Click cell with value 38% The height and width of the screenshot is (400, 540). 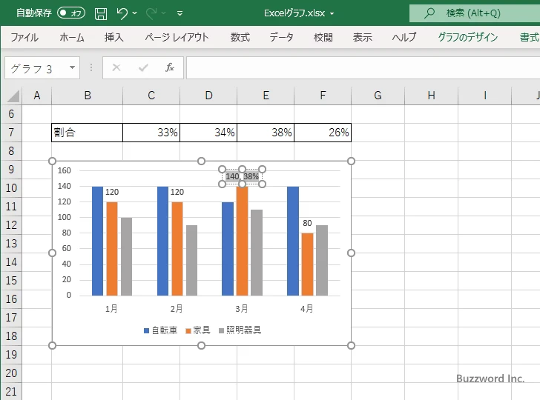click(266, 133)
